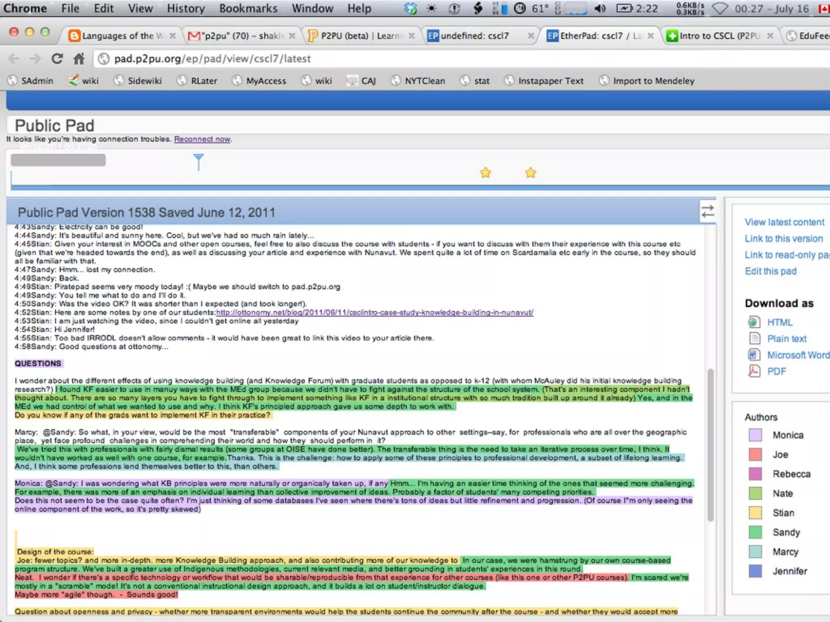
Task: Switch to the P2PU (beta) tab
Action: (x=359, y=36)
